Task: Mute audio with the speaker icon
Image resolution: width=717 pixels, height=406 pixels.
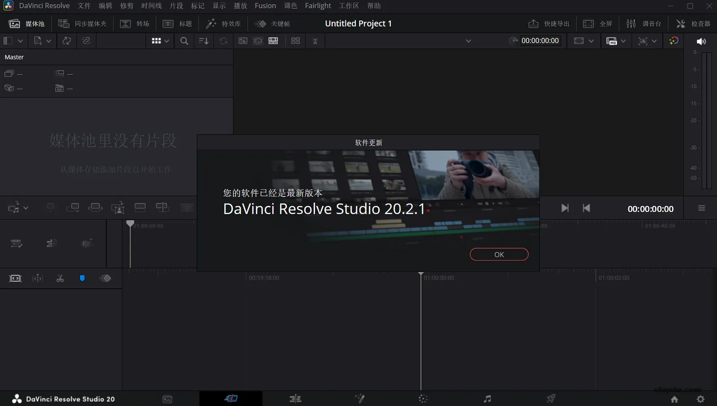Action: coord(701,41)
